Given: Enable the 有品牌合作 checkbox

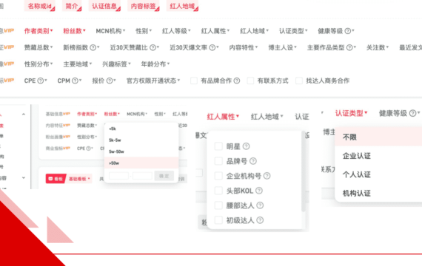Looking at the screenshot, I should click(194, 81).
